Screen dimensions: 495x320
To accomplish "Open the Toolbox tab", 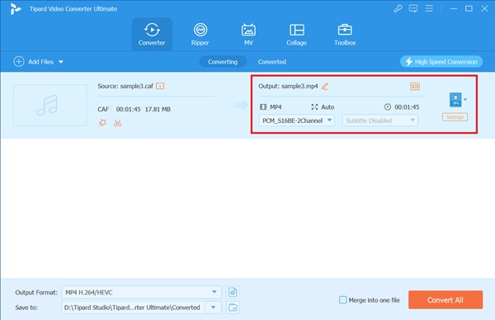I will point(345,34).
